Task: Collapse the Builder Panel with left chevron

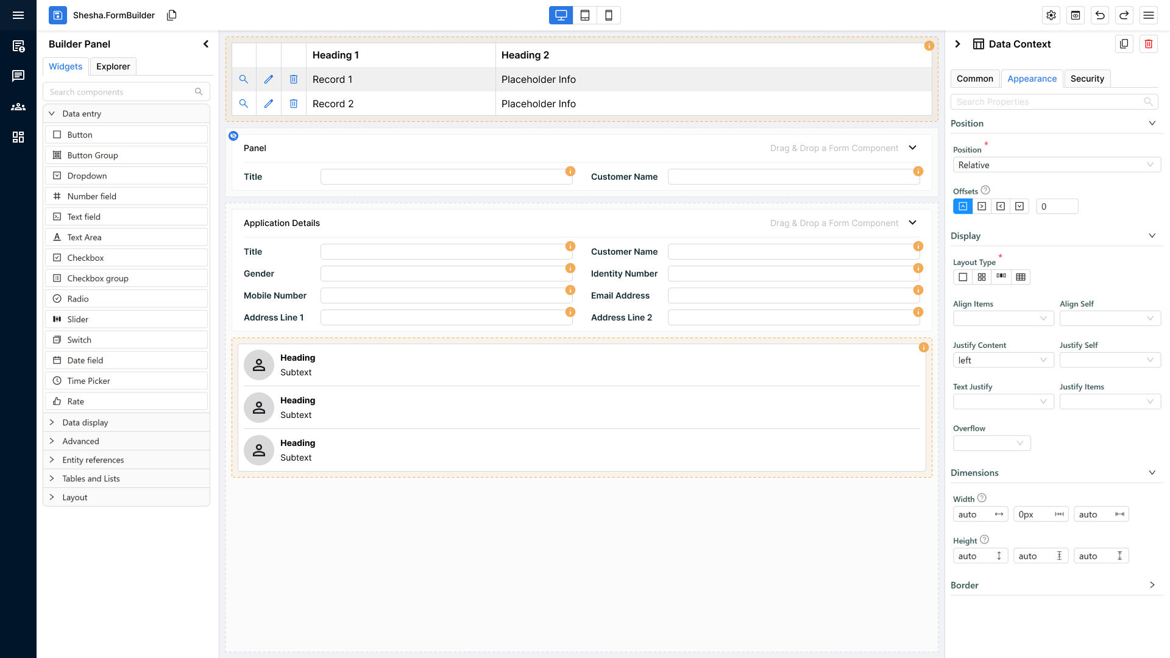Action: click(x=206, y=44)
